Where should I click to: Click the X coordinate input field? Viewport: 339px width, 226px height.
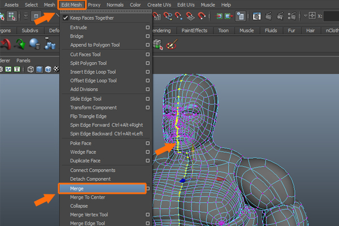click(331, 16)
